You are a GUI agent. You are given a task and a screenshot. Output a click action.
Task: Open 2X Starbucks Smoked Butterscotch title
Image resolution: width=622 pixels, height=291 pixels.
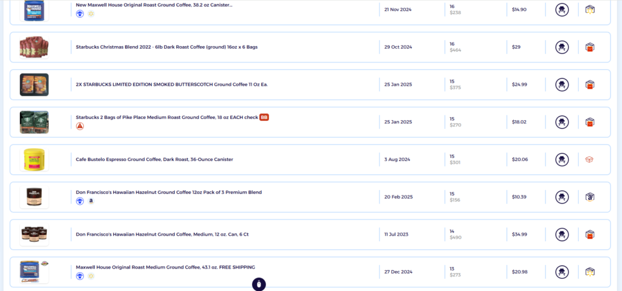[172, 84]
